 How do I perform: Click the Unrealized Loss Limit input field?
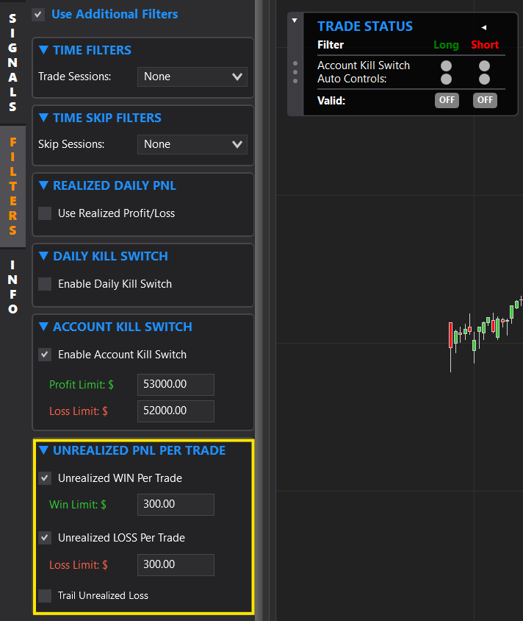click(x=176, y=565)
